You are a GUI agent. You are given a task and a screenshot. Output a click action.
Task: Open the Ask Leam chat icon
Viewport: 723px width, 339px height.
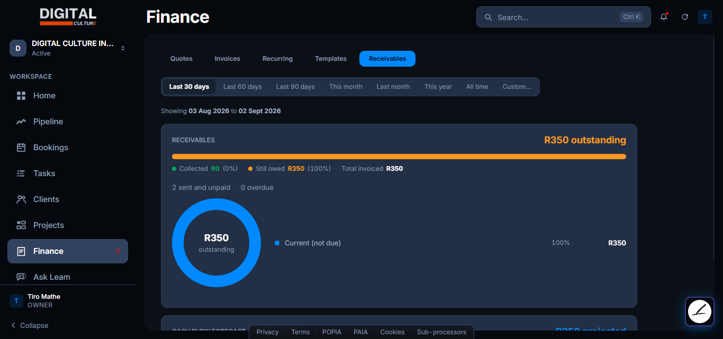(x=21, y=277)
